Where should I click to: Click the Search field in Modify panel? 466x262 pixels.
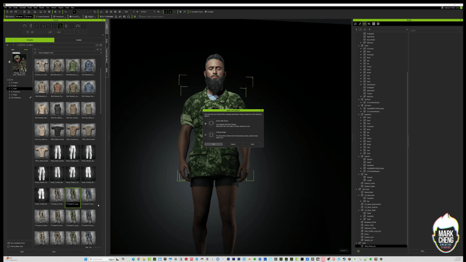point(435,30)
